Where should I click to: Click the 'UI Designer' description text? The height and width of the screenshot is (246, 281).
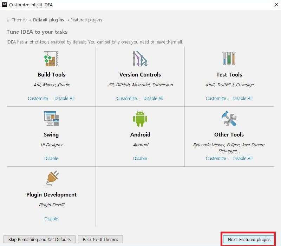(52, 145)
